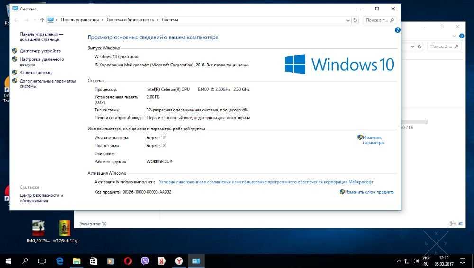
Task: Click WORKGROUP value text
Action: (x=159, y=162)
